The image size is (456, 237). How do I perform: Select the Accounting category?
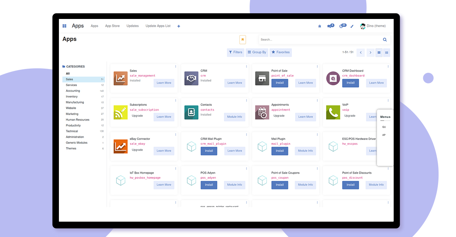click(x=84, y=91)
